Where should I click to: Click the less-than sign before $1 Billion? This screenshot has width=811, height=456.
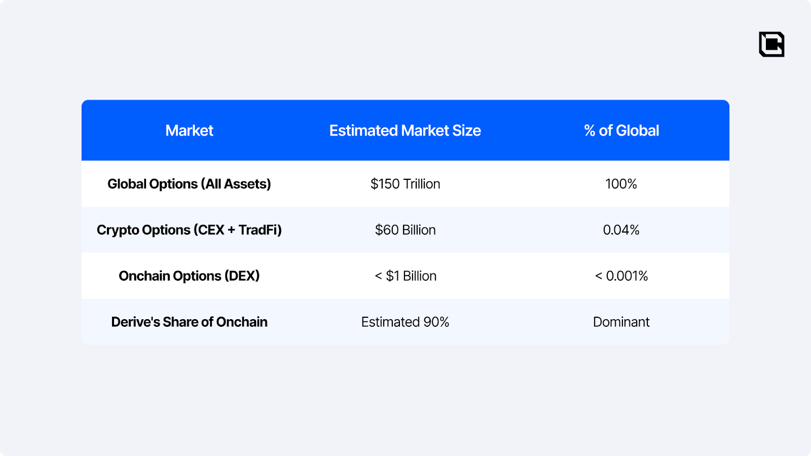click(378, 276)
